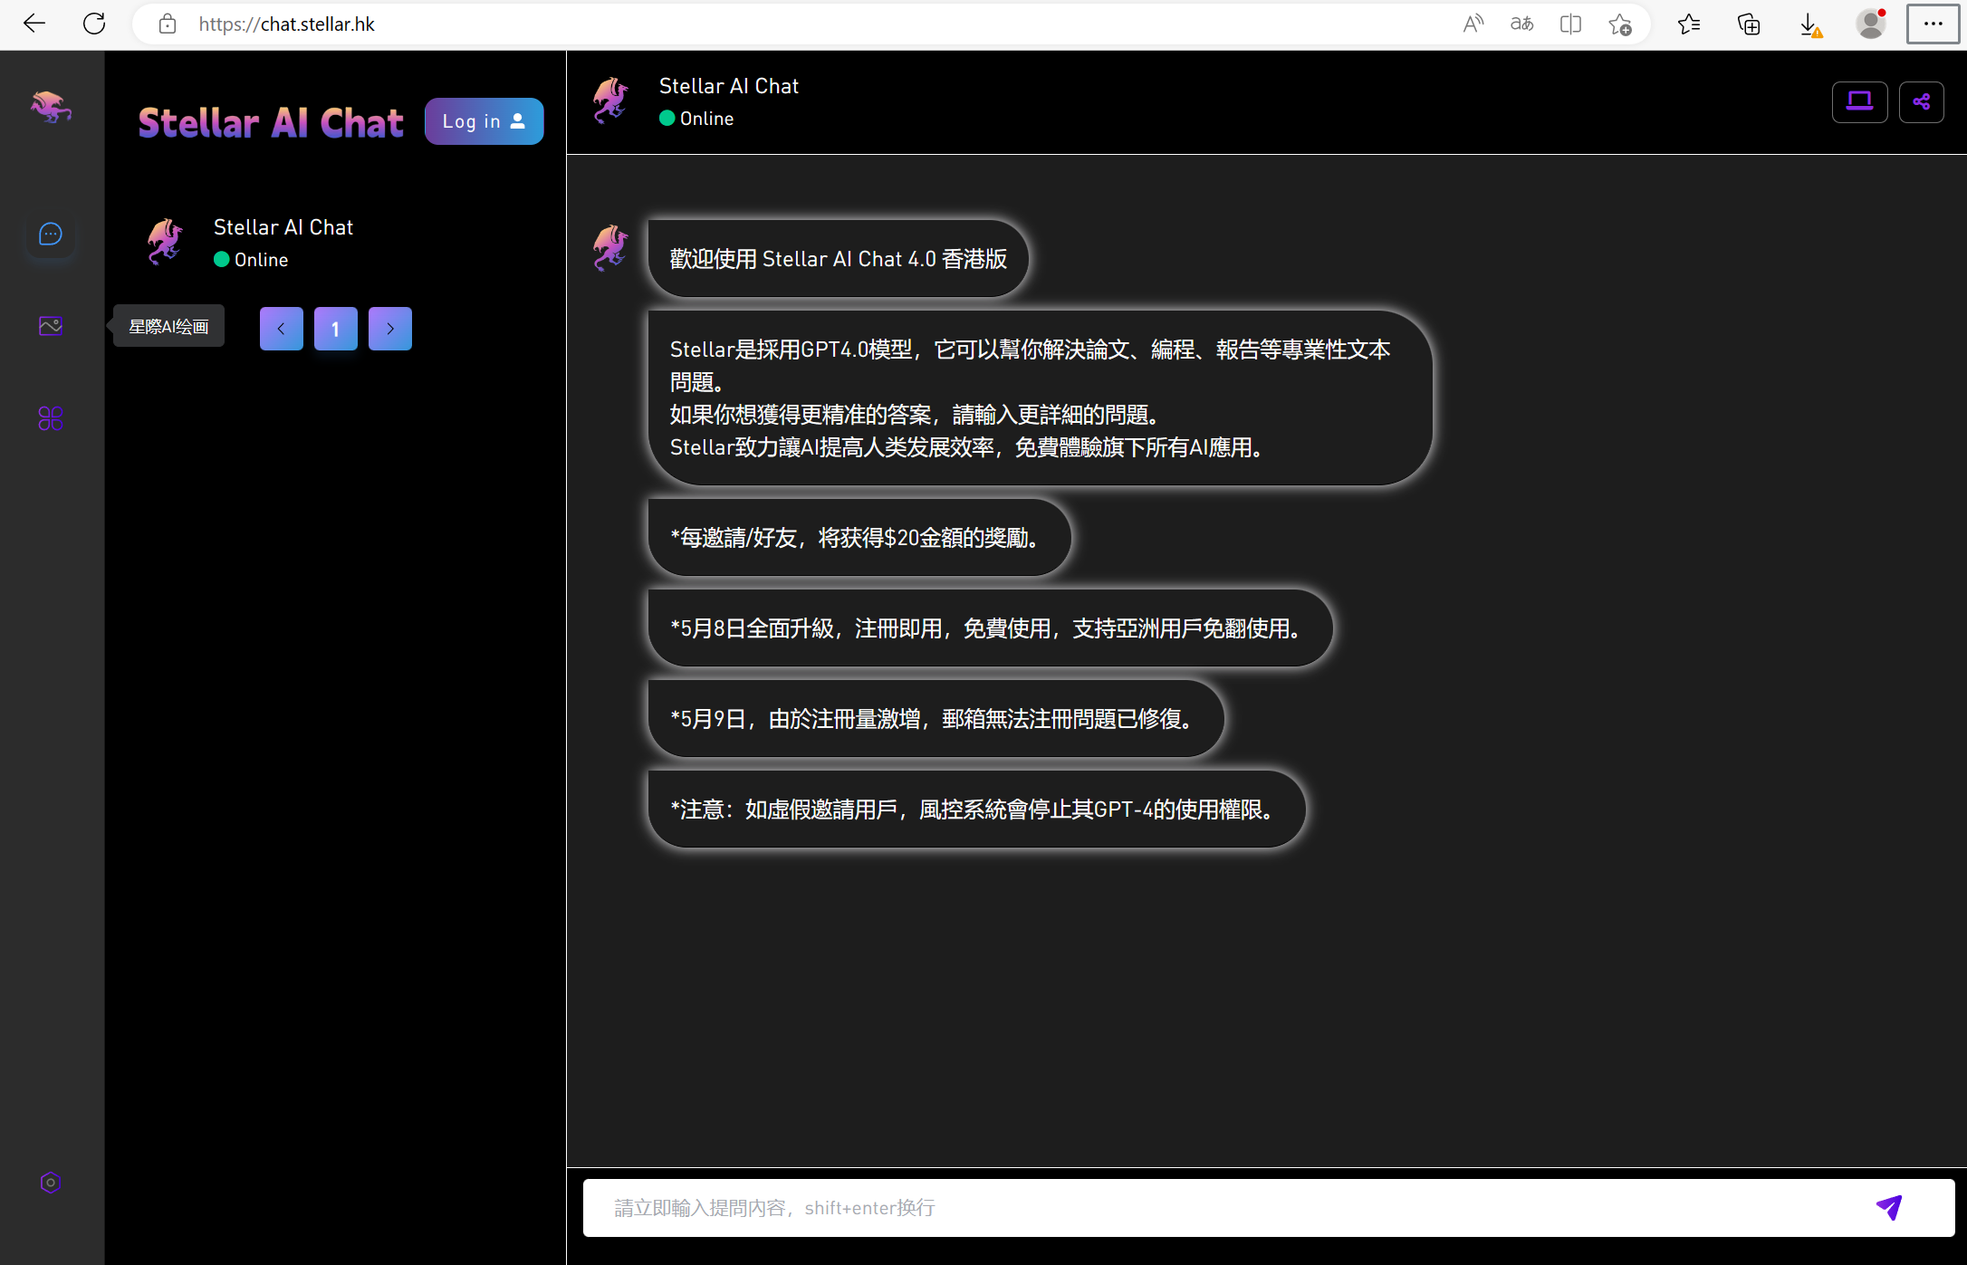
Task: Open the settings gear at sidebar bottom
Action: coord(50,1183)
